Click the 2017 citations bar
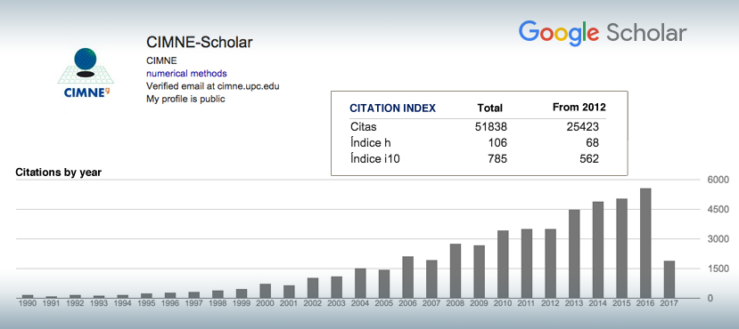The image size is (739, 329). coord(669,279)
